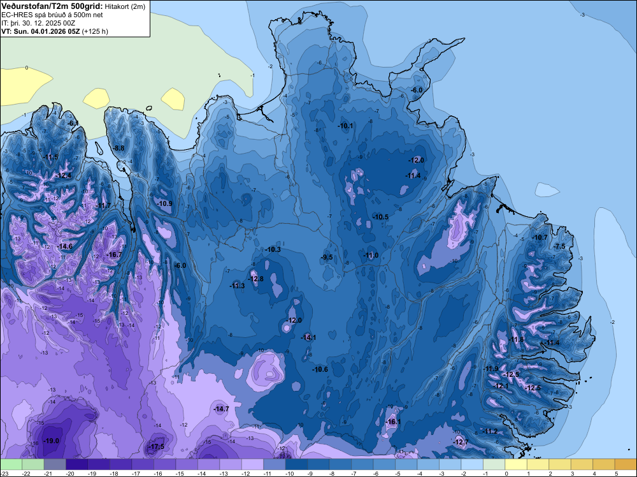Click the -17.5 temperature label
The width and height of the screenshot is (637, 477).
(x=157, y=446)
